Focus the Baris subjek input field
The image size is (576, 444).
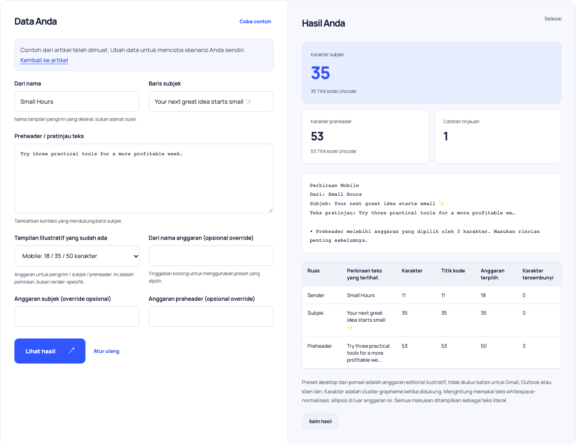click(211, 101)
